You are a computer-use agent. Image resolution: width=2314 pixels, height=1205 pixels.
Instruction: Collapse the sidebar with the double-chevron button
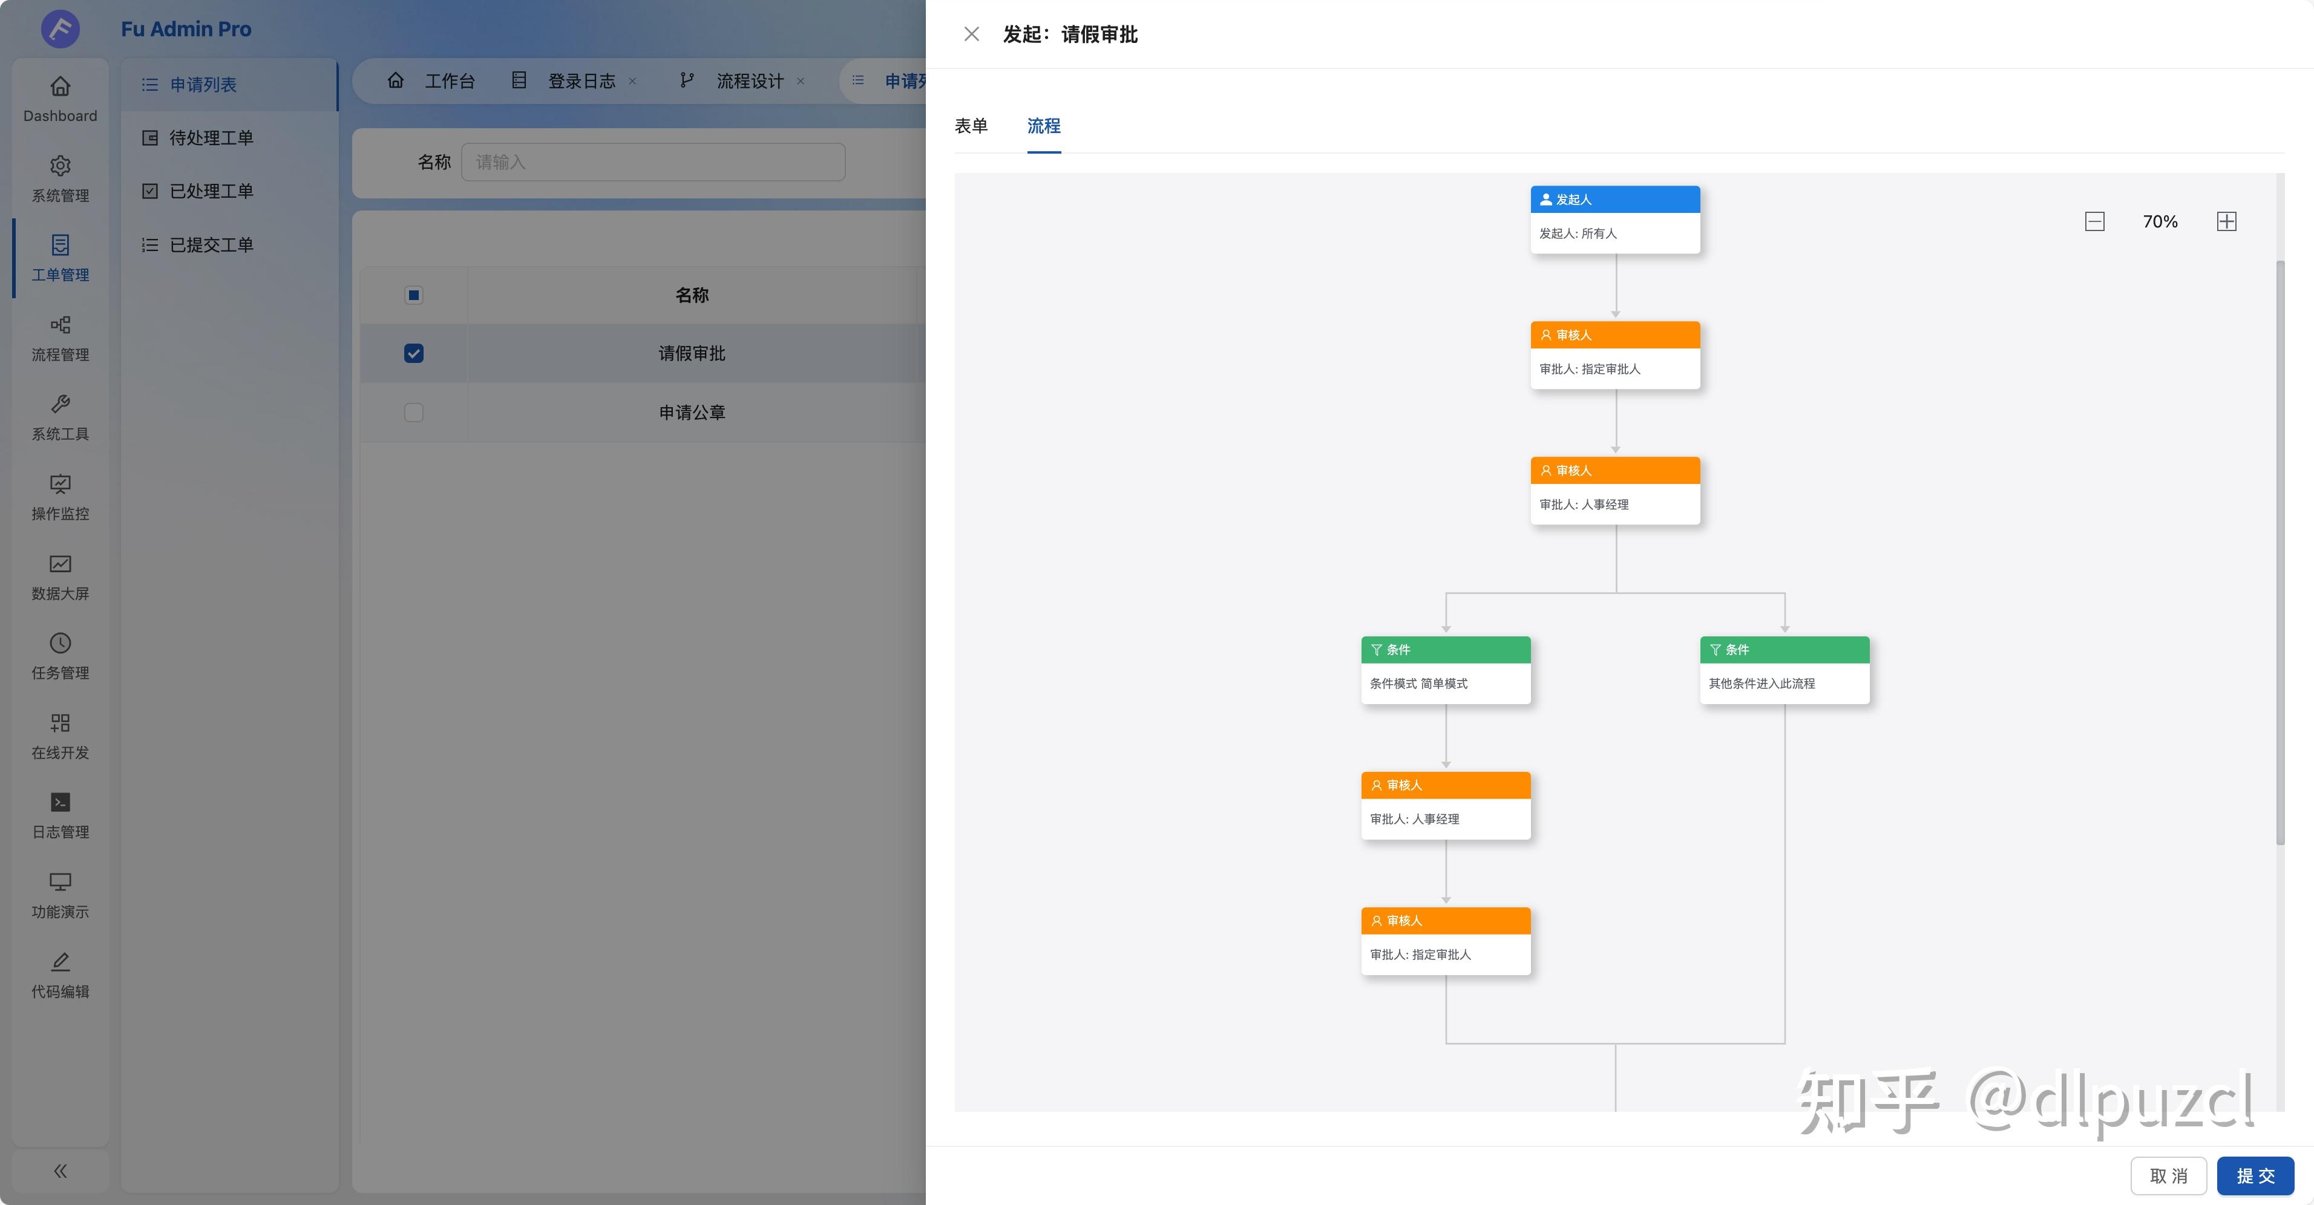pyautogui.click(x=59, y=1171)
